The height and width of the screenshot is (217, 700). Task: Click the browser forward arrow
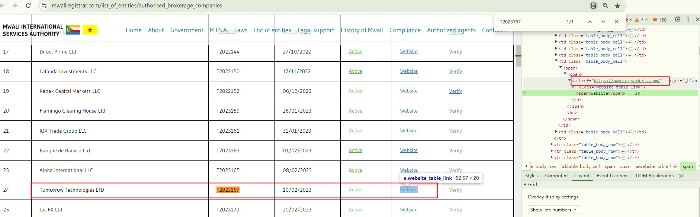15,6
